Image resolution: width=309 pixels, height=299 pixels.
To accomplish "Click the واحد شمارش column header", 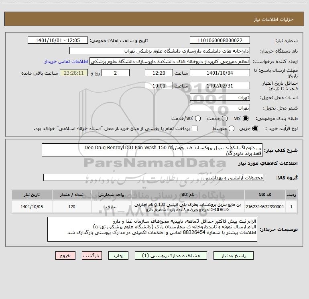I will 111,195.
